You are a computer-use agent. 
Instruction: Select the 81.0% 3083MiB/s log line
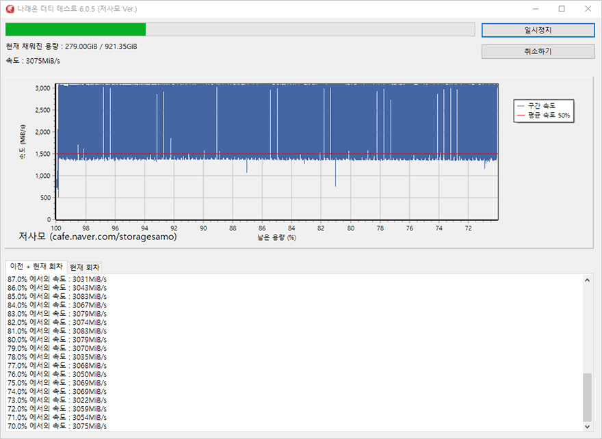57,331
